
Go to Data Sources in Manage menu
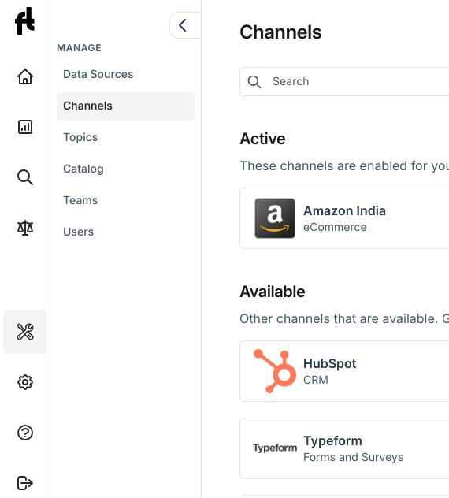tap(125, 74)
